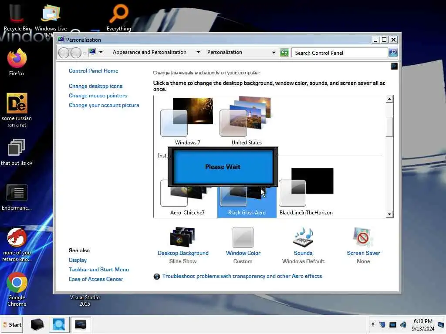446x334 pixels.
Task: Select the BlackLineInTheHorizon theme
Action: [306, 192]
